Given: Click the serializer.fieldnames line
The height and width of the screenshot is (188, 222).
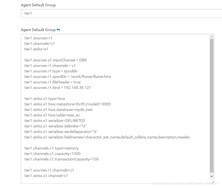Looking at the screenshot, I should 107,137.
